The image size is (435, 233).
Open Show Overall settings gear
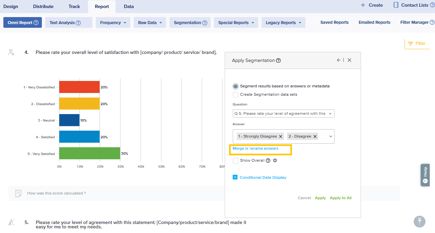275,160
